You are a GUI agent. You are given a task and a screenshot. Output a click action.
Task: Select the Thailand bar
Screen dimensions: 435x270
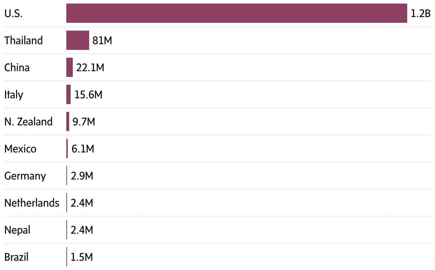click(78, 40)
